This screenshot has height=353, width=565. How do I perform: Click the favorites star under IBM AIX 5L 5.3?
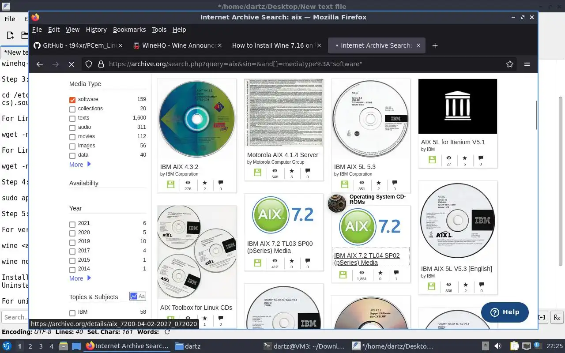tap(378, 183)
